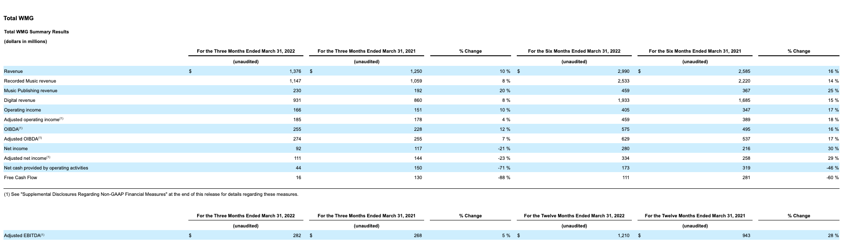Select Adjusted EBITDA value 282

click(x=297, y=235)
